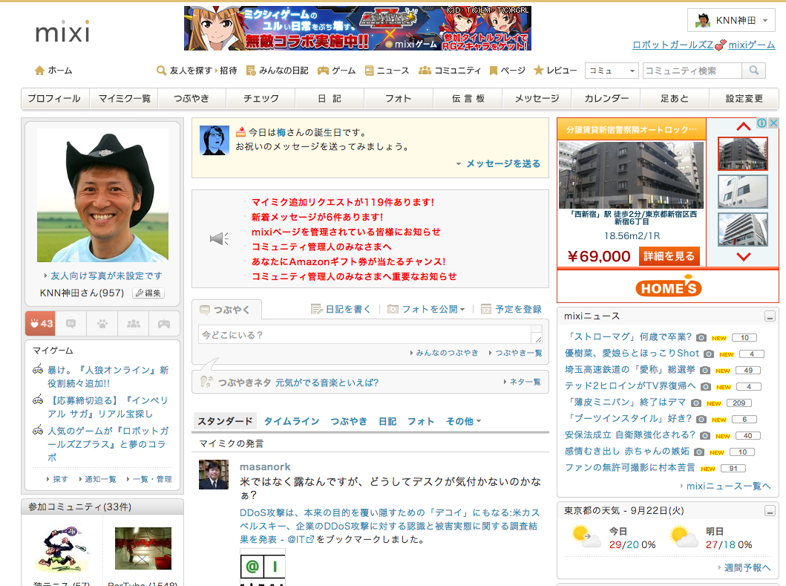786x586 pixels.
Task: Click the 編集 button next to profile name
Action: tap(148, 293)
